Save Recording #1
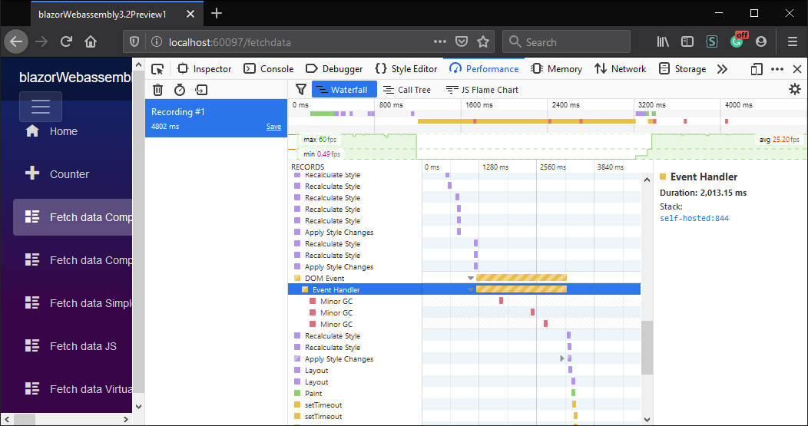The height and width of the screenshot is (426, 808). tap(273, 127)
